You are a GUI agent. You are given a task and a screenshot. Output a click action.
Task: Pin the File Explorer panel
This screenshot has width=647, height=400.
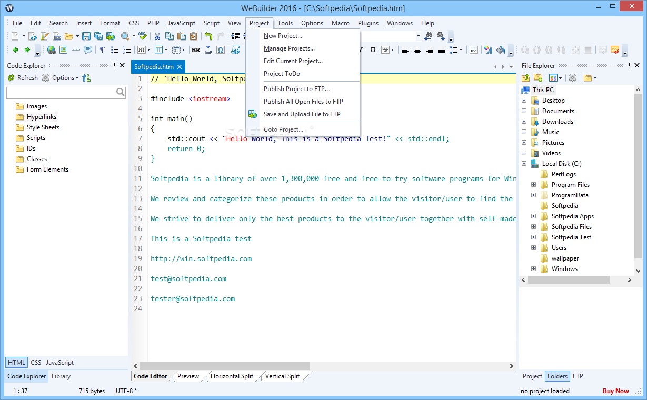pyautogui.click(x=629, y=65)
